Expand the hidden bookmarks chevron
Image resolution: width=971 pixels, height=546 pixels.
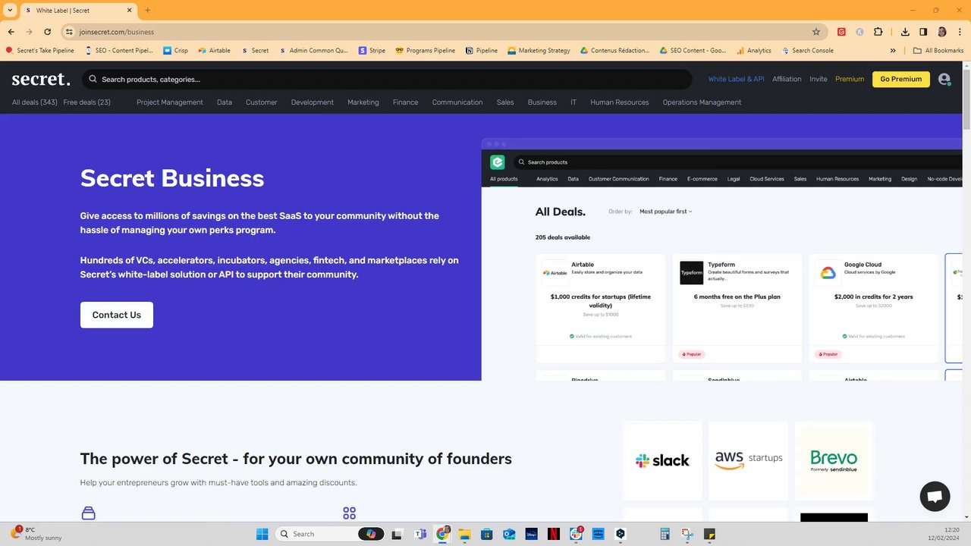point(893,51)
